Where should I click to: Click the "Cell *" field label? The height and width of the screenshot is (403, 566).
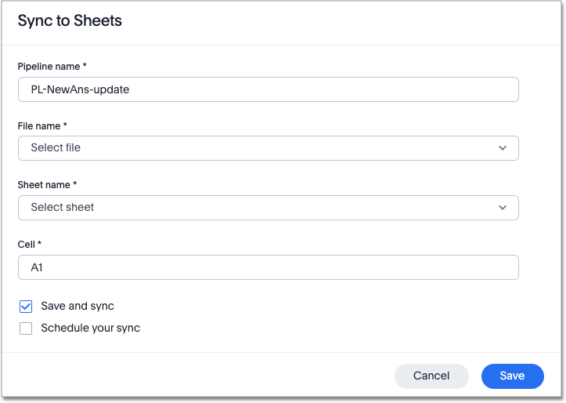coord(29,245)
